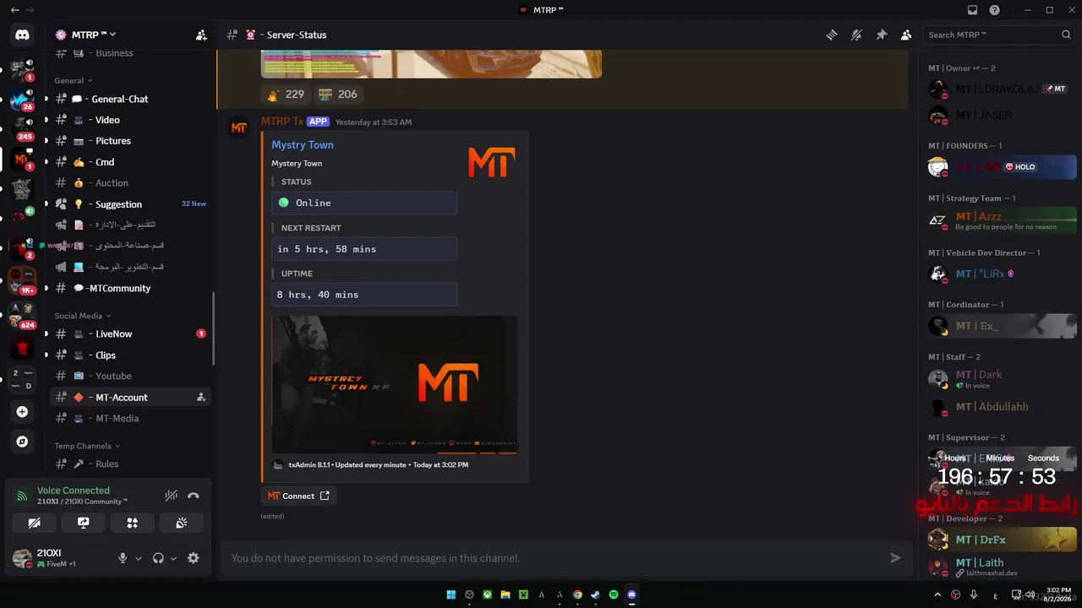This screenshot has height=608, width=1082.
Task: Open Windows Start menu
Action: click(x=451, y=594)
